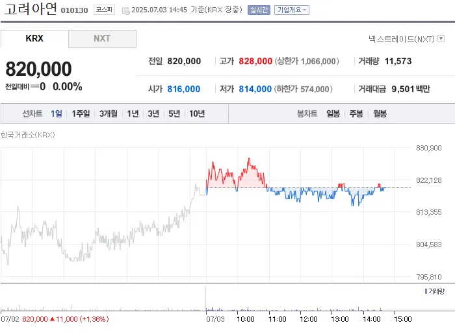
Task: Select the 1주일 line chart period
Action: click(81, 113)
